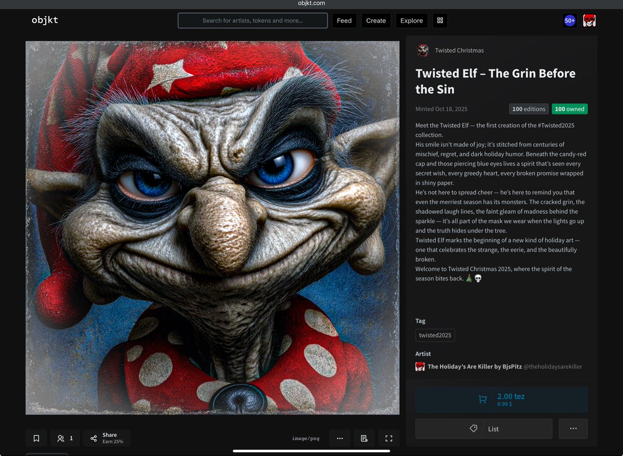Show the owners count icon
This screenshot has height=456, width=623.
point(61,438)
